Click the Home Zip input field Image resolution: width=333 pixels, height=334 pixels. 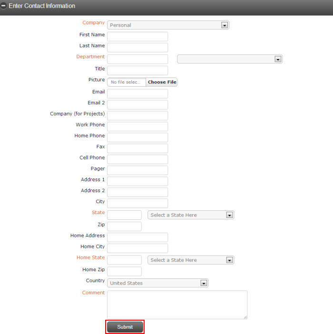(x=124, y=271)
